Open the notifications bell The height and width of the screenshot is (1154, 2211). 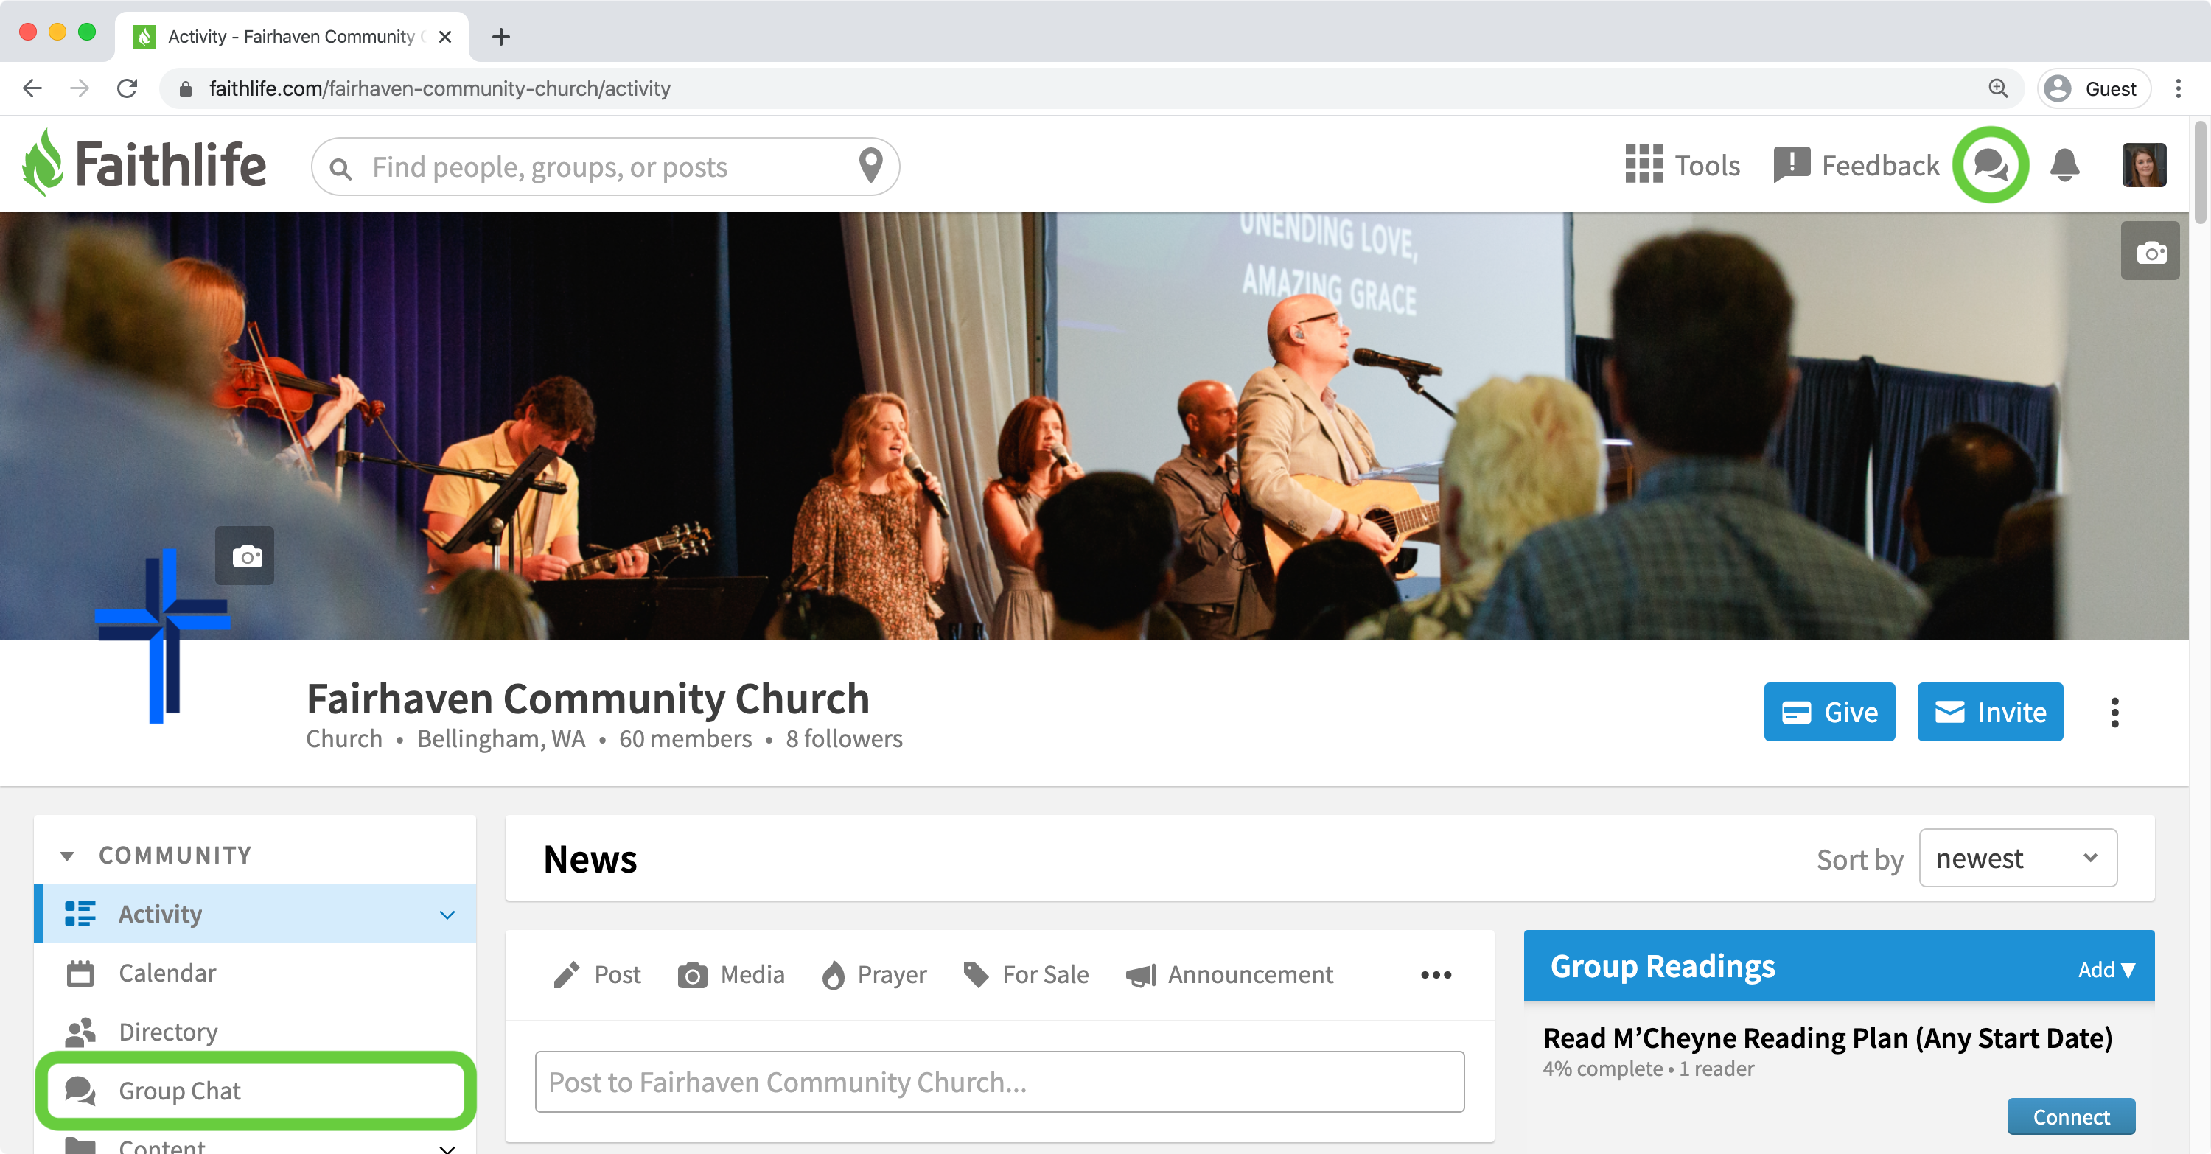(x=2064, y=165)
